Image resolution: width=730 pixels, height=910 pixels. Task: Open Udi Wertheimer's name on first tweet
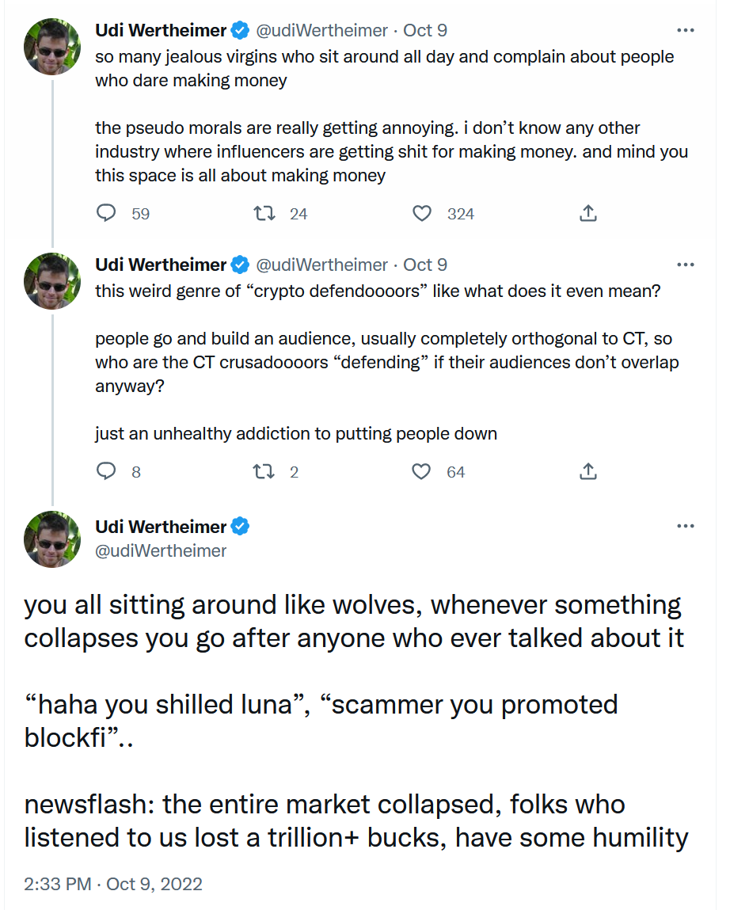161,31
